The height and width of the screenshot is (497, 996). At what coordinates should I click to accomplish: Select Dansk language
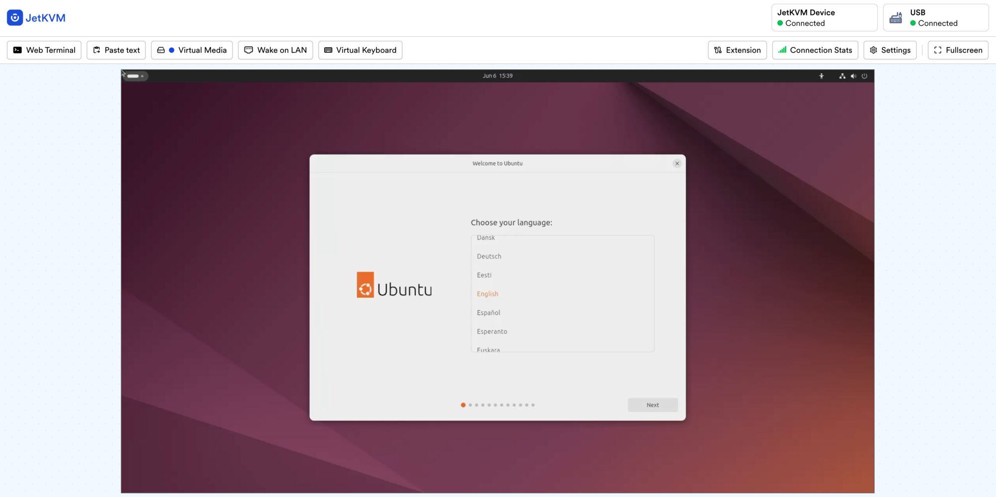pyautogui.click(x=562, y=239)
